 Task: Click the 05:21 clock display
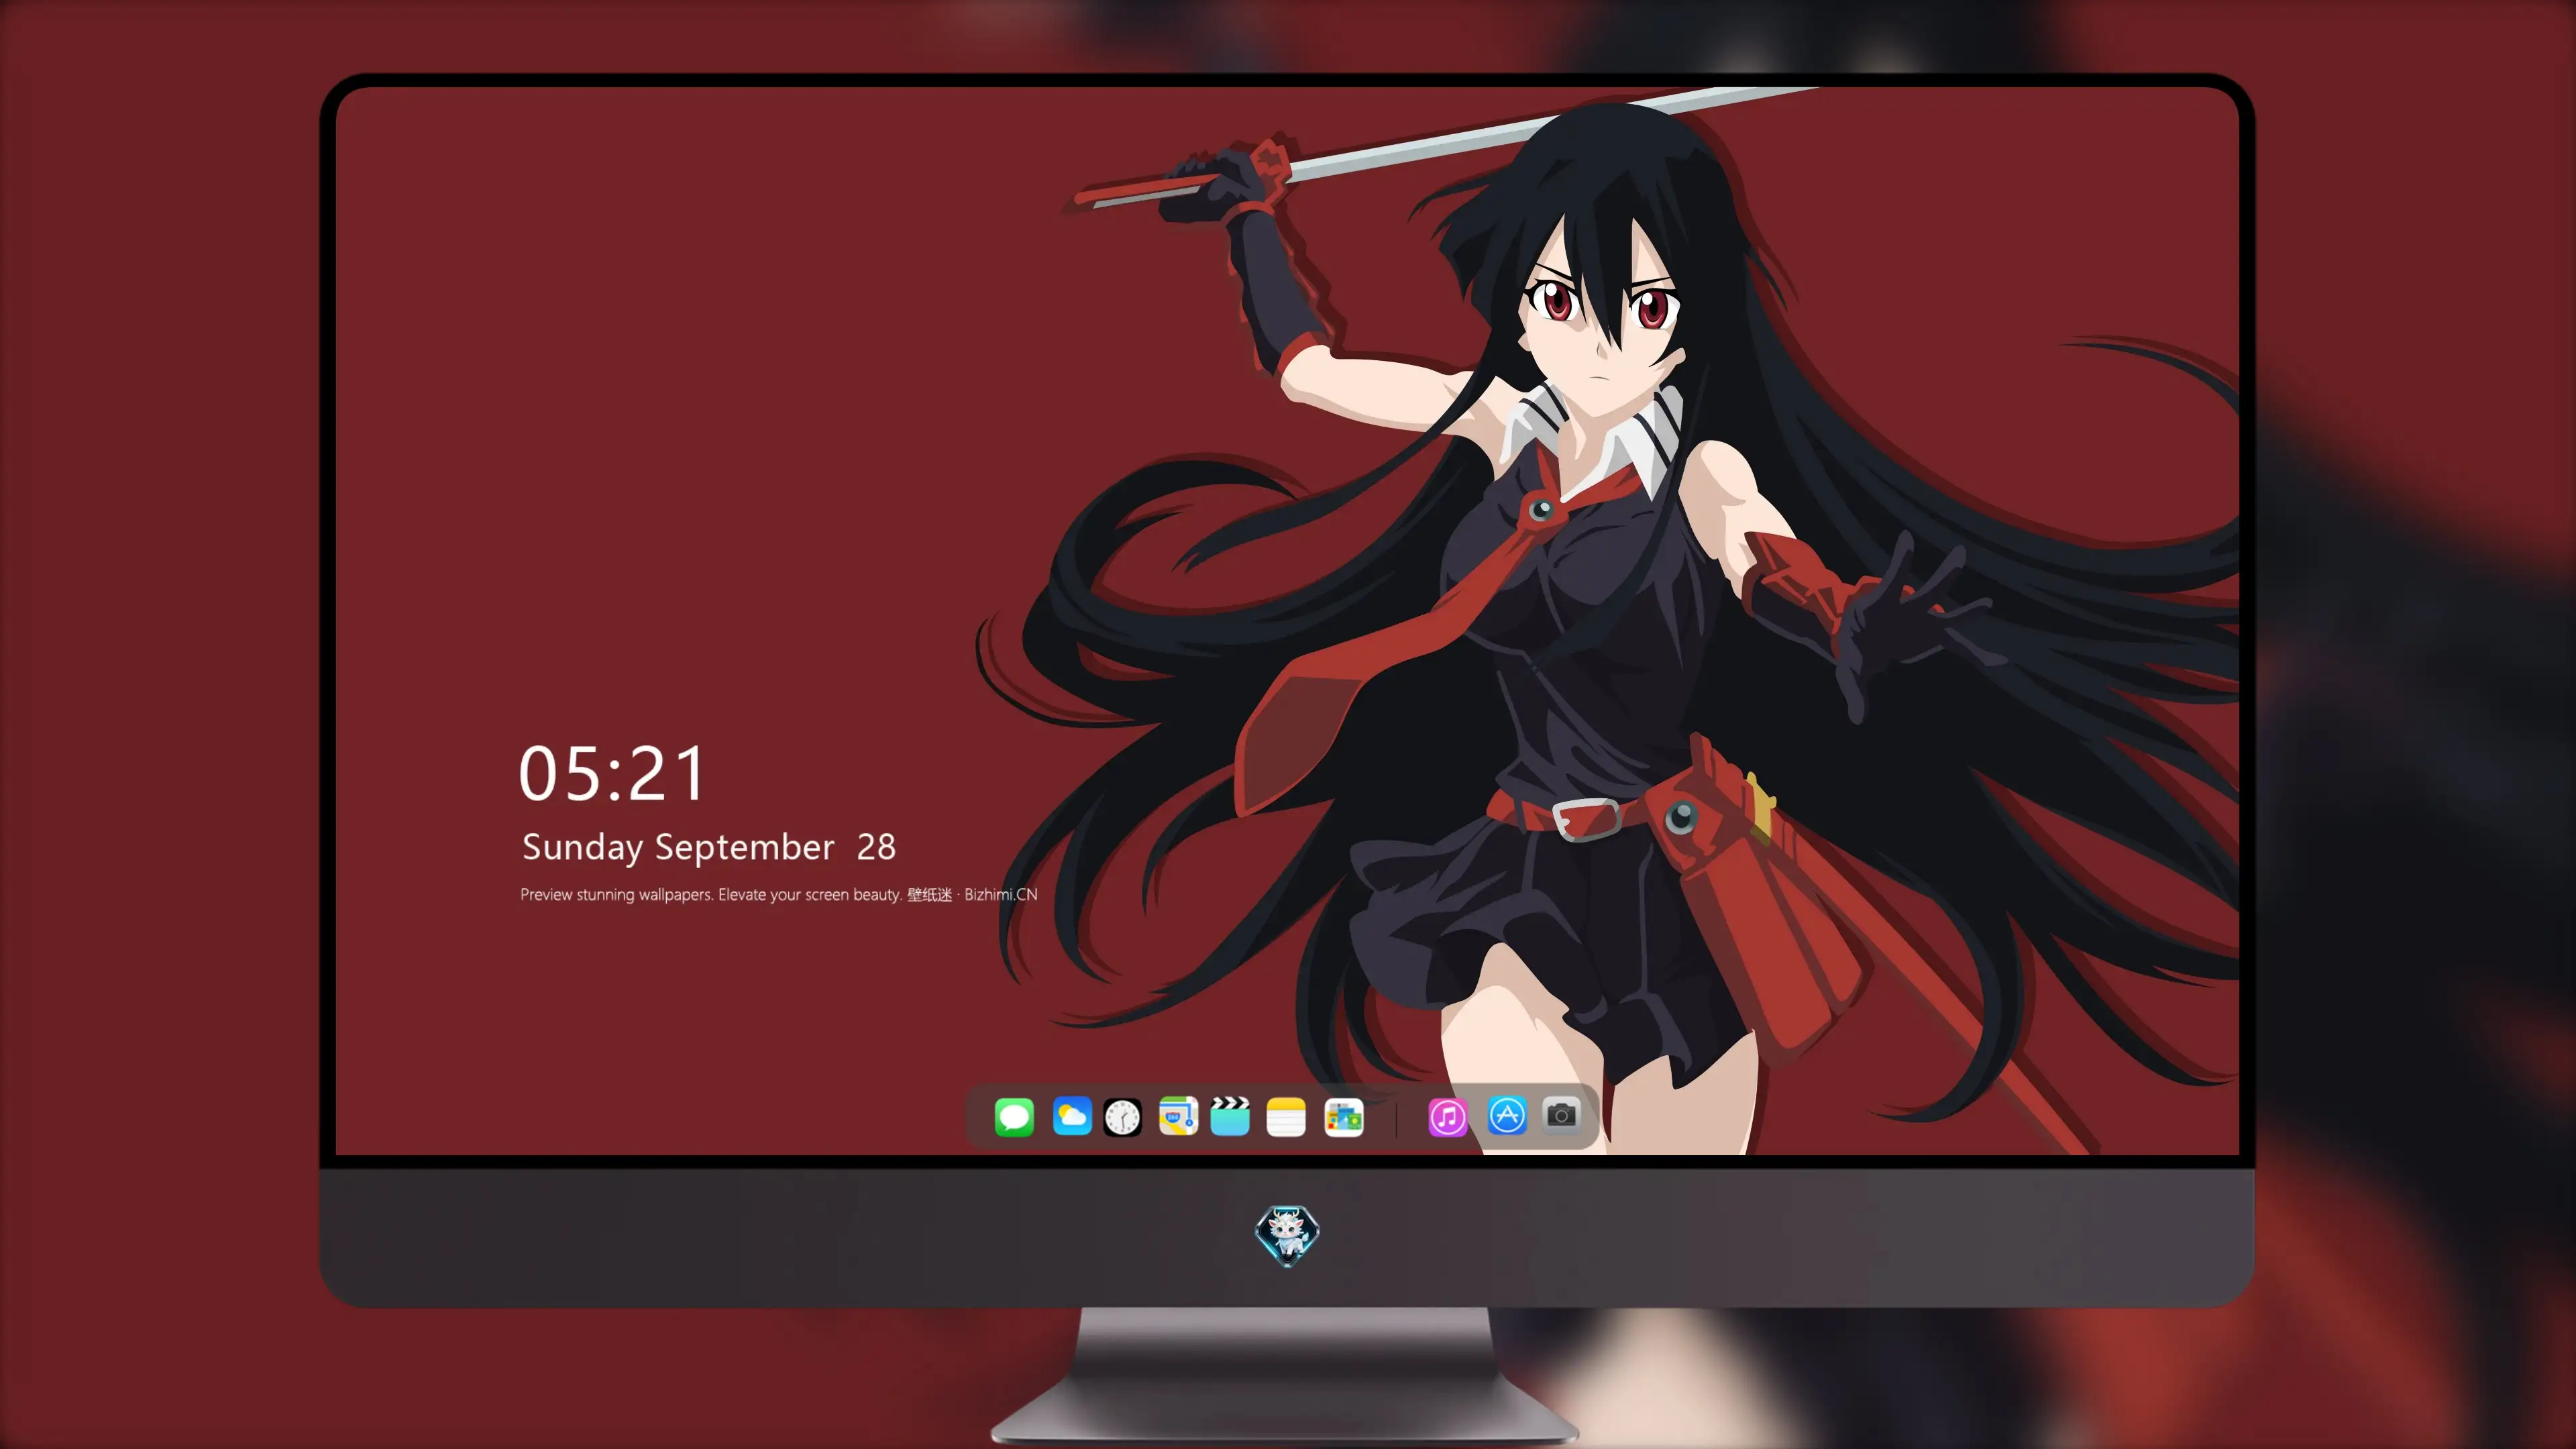pyautogui.click(x=612, y=774)
